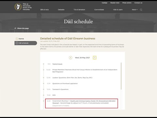The image size is (157, 118).
Task: Open TDs & Senators menu
Action: click(79, 10)
